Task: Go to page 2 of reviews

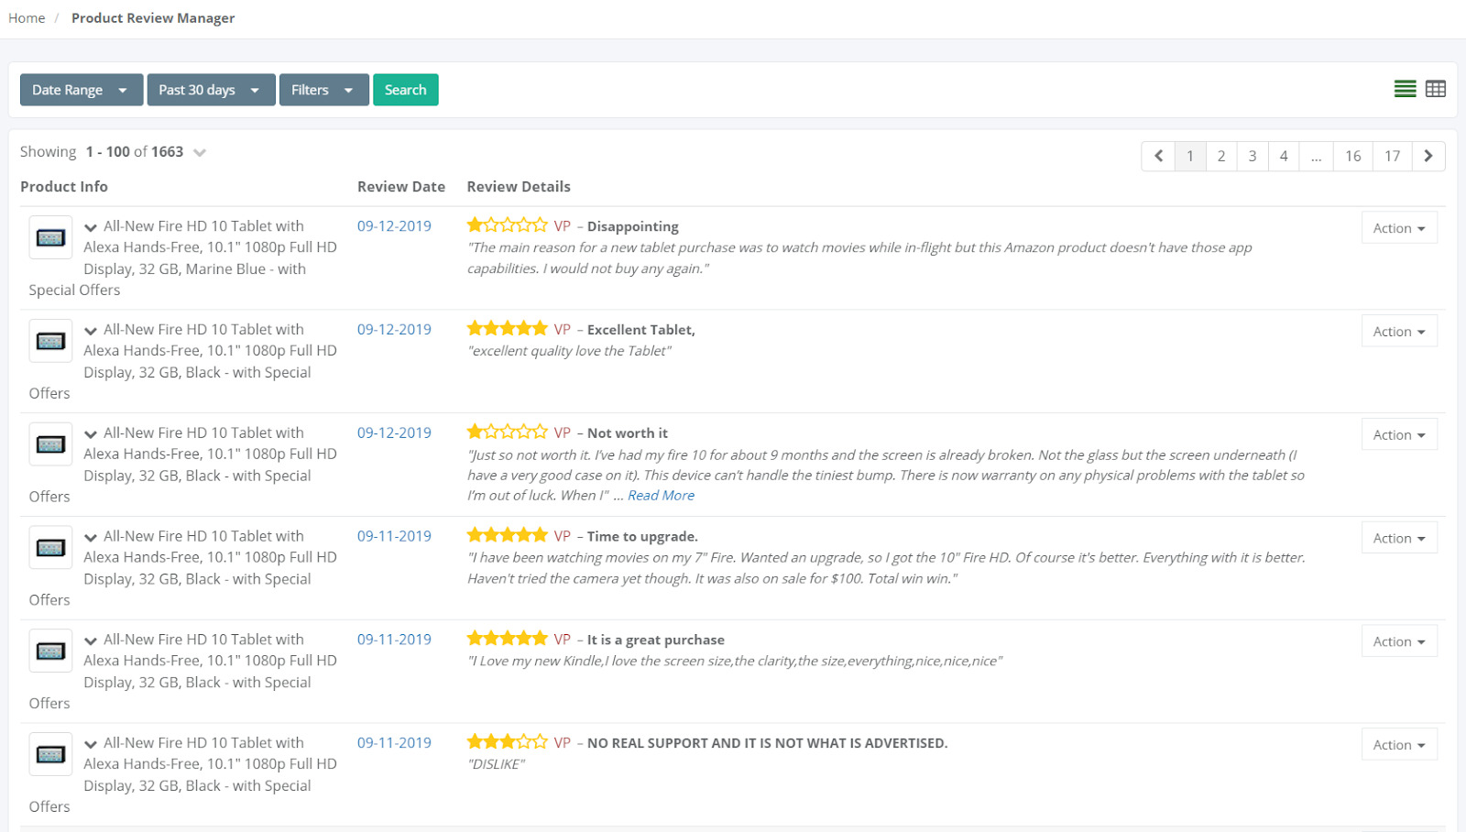Action: (1220, 156)
